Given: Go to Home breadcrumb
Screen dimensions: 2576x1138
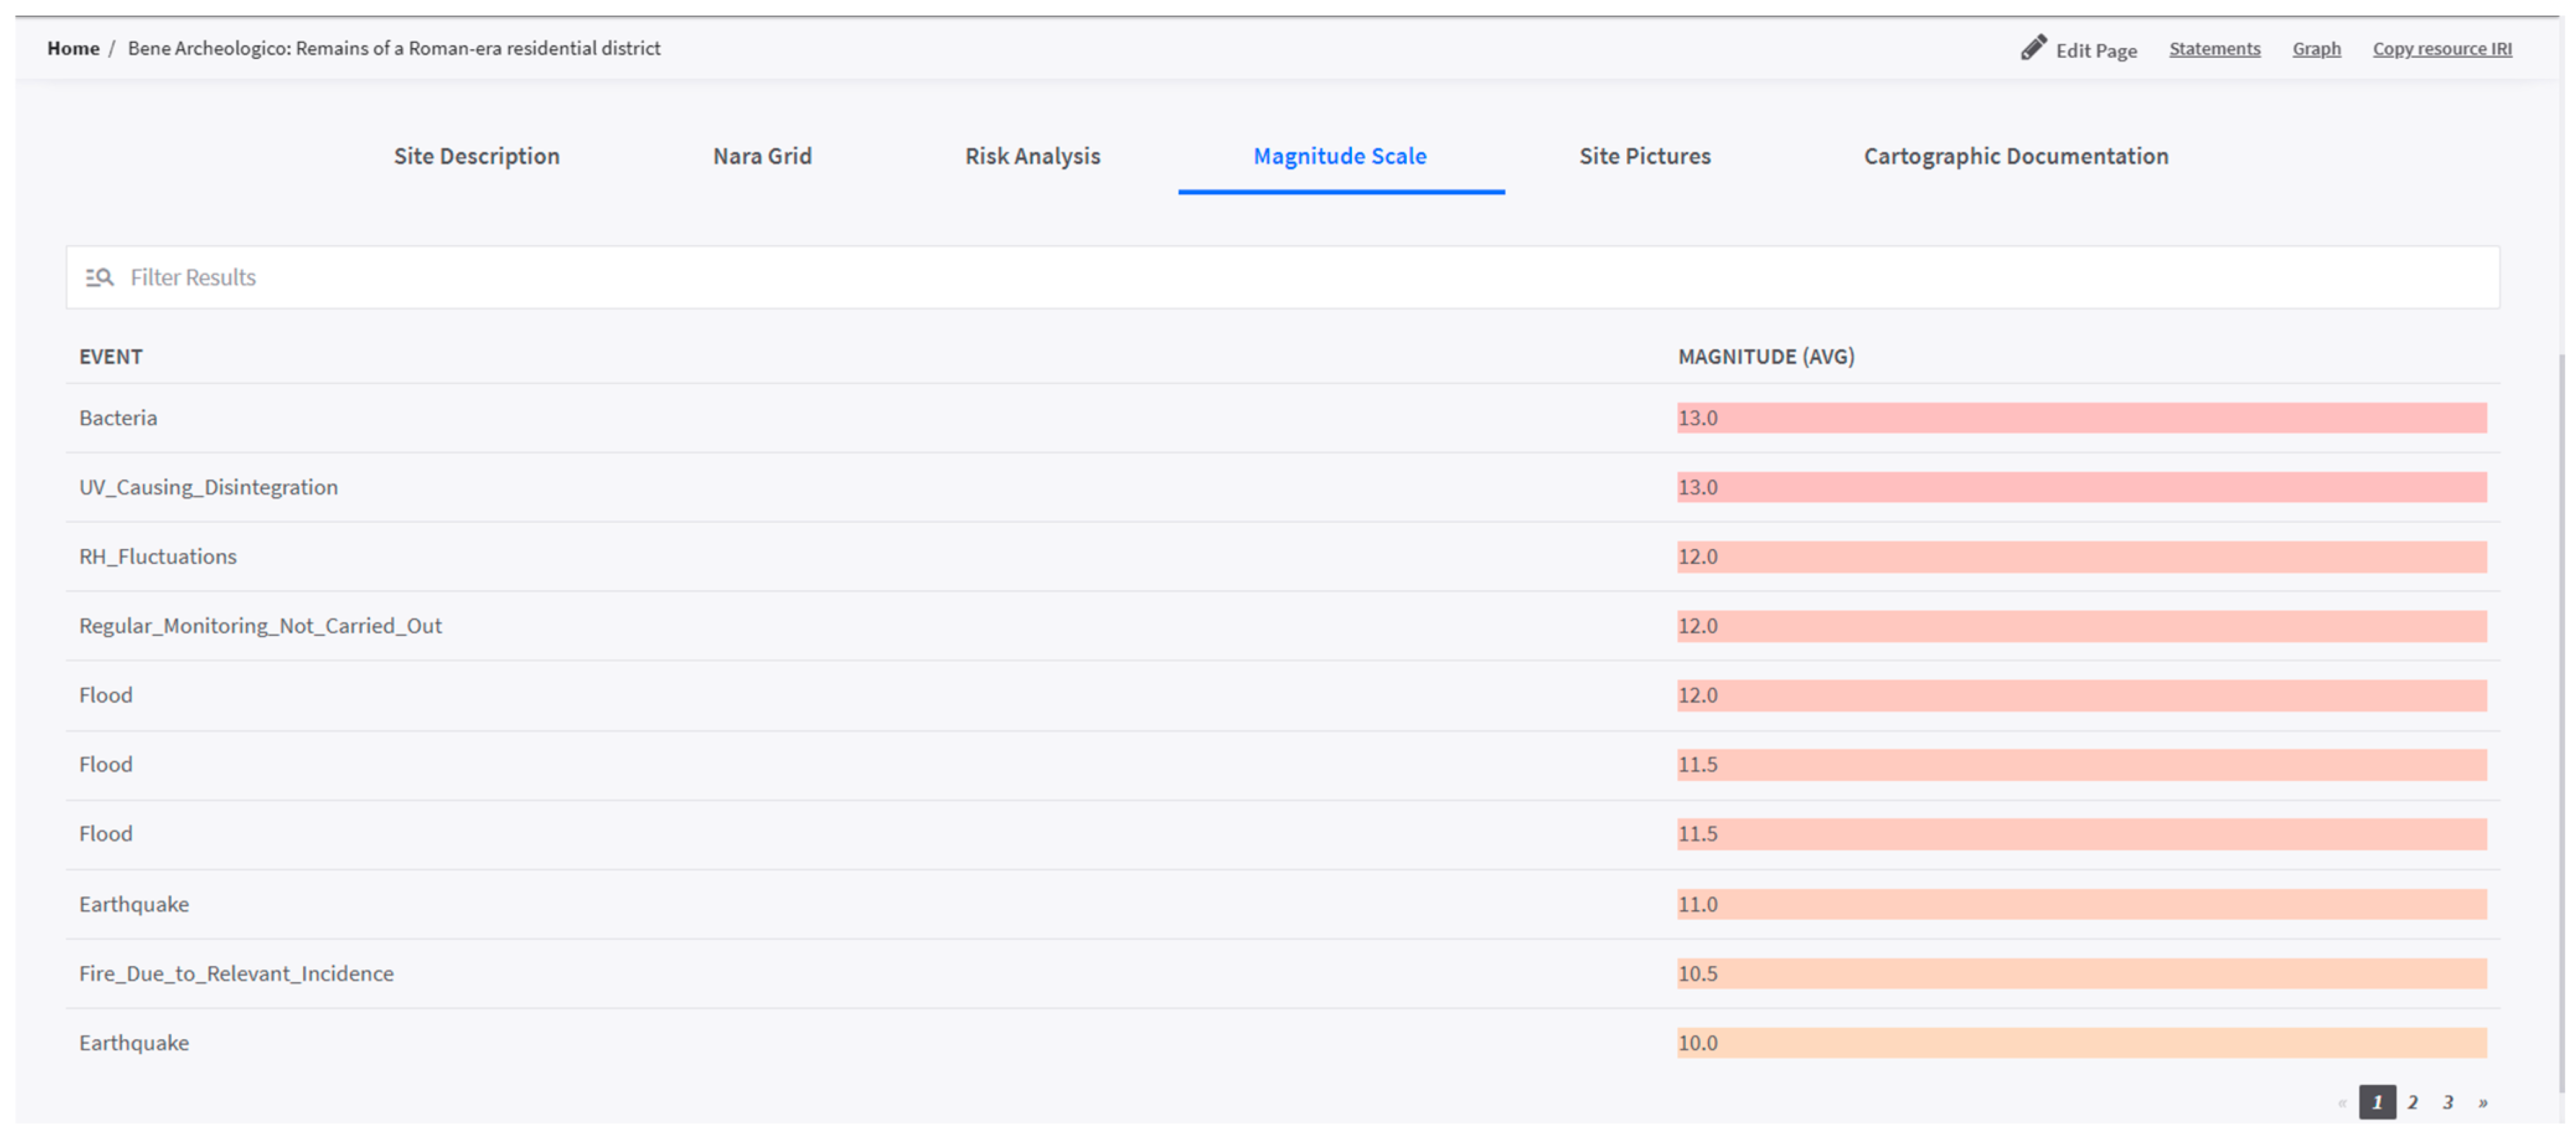Looking at the screenshot, I should click(73, 48).
